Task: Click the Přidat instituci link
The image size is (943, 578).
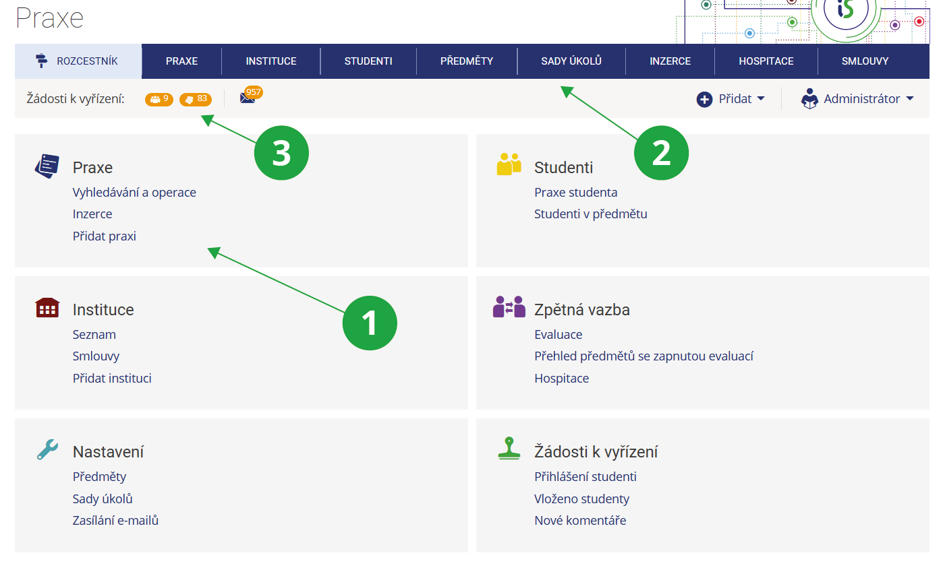Action: point(112,379)
